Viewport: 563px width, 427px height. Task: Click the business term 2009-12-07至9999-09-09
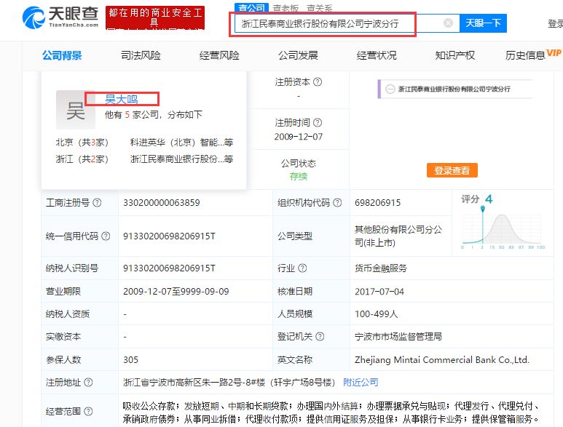pos(176,291)
